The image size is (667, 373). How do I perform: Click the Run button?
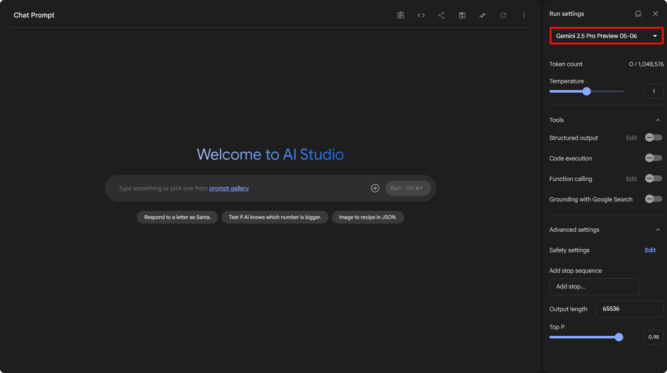coord(408,188)
